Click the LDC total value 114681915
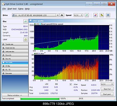The width and height of the screenshot is (117, 106). [x=44, y=93]
